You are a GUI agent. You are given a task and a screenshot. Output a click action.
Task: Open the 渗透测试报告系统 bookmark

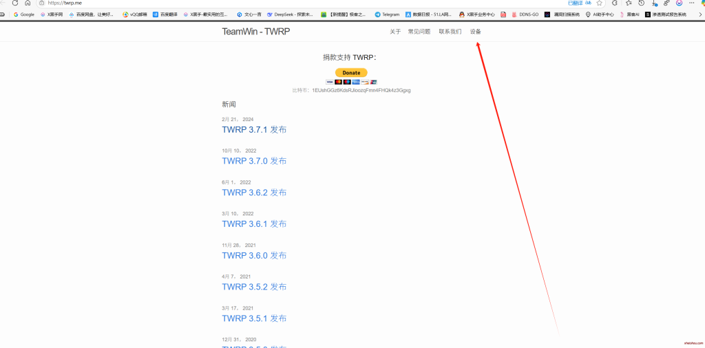[666, 14]
